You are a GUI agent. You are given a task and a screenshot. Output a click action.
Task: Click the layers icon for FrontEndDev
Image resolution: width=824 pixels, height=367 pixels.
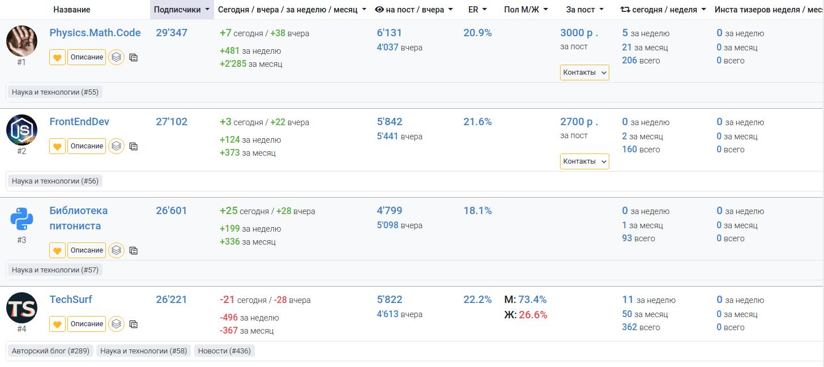point(116,146)
